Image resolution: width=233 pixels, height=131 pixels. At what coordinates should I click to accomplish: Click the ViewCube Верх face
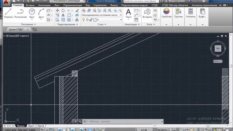[218, 48]
